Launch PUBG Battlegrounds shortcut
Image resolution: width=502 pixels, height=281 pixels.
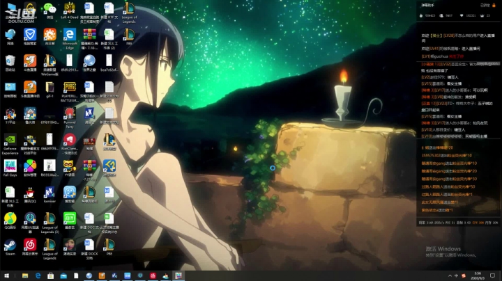(70, 92)
